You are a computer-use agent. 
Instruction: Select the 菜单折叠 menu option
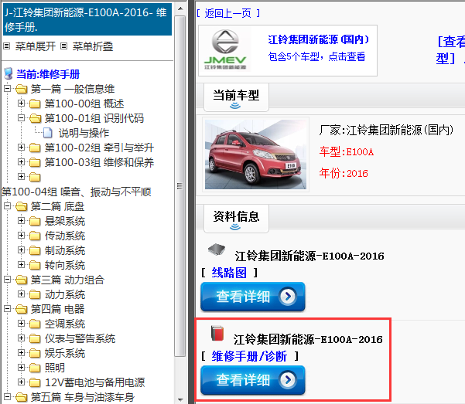click(93, 46)
